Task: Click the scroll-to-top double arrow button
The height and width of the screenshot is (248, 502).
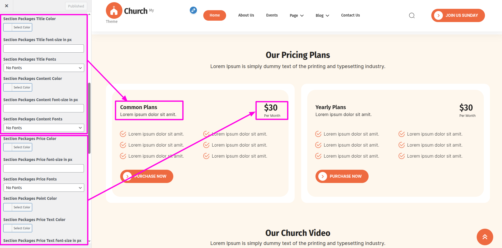Action: (485, 237)
